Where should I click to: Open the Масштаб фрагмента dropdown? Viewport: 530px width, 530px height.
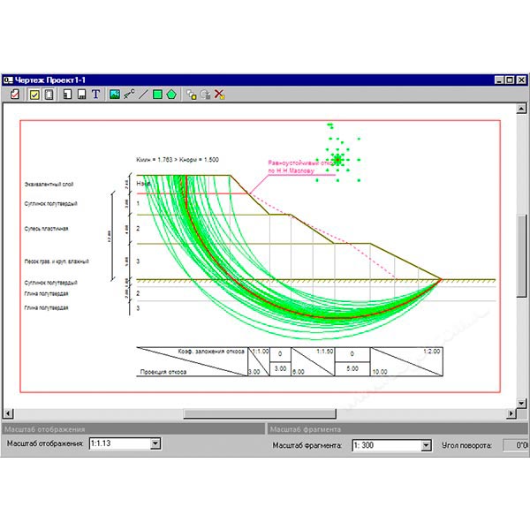pos(425,445)
